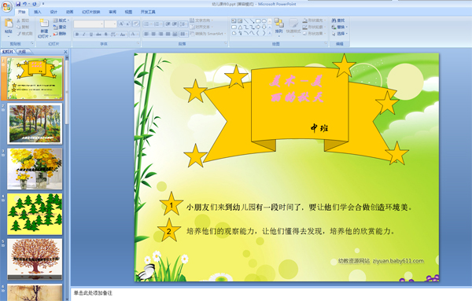Expand the shapes gallery More arrow
The width and height of the screenshot is (472, 301).
coord(270,33)
